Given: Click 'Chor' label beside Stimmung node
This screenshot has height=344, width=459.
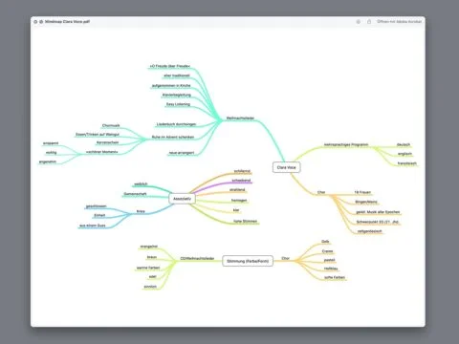Looking at the screenshot, I should click(286, 258).
